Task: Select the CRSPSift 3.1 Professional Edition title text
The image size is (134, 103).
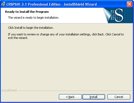Action: coord(33,4)
